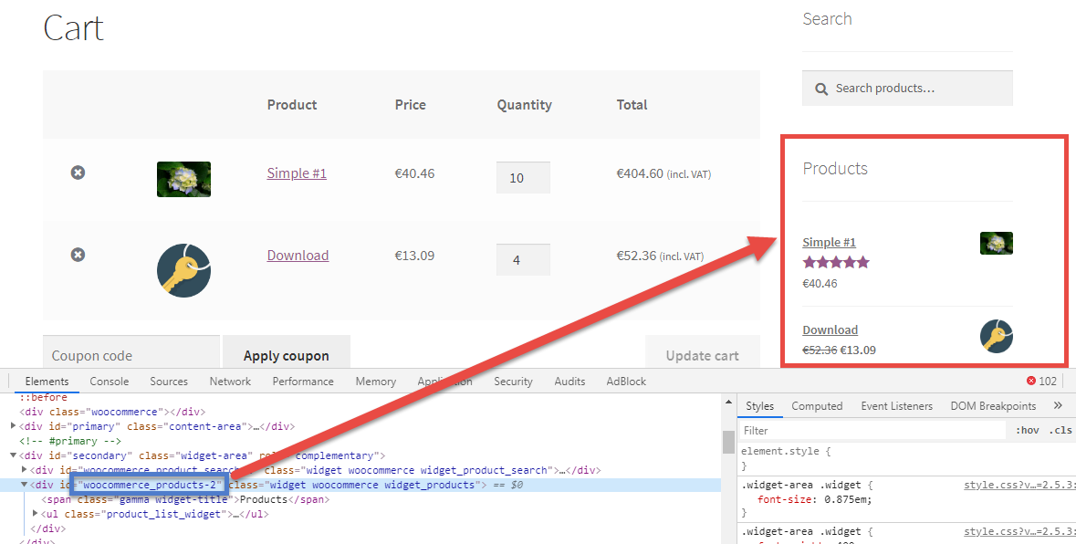Remove Download item from the cart
This screenshot has width=1076, height=544.
tap(78, 255)
